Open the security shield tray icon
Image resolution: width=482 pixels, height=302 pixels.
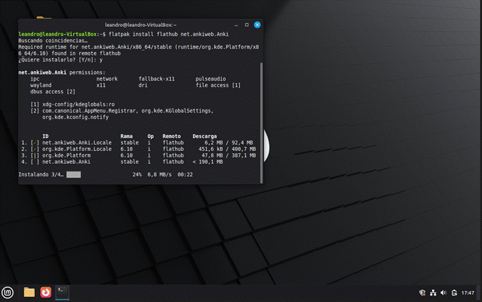[x=422, y=293]
